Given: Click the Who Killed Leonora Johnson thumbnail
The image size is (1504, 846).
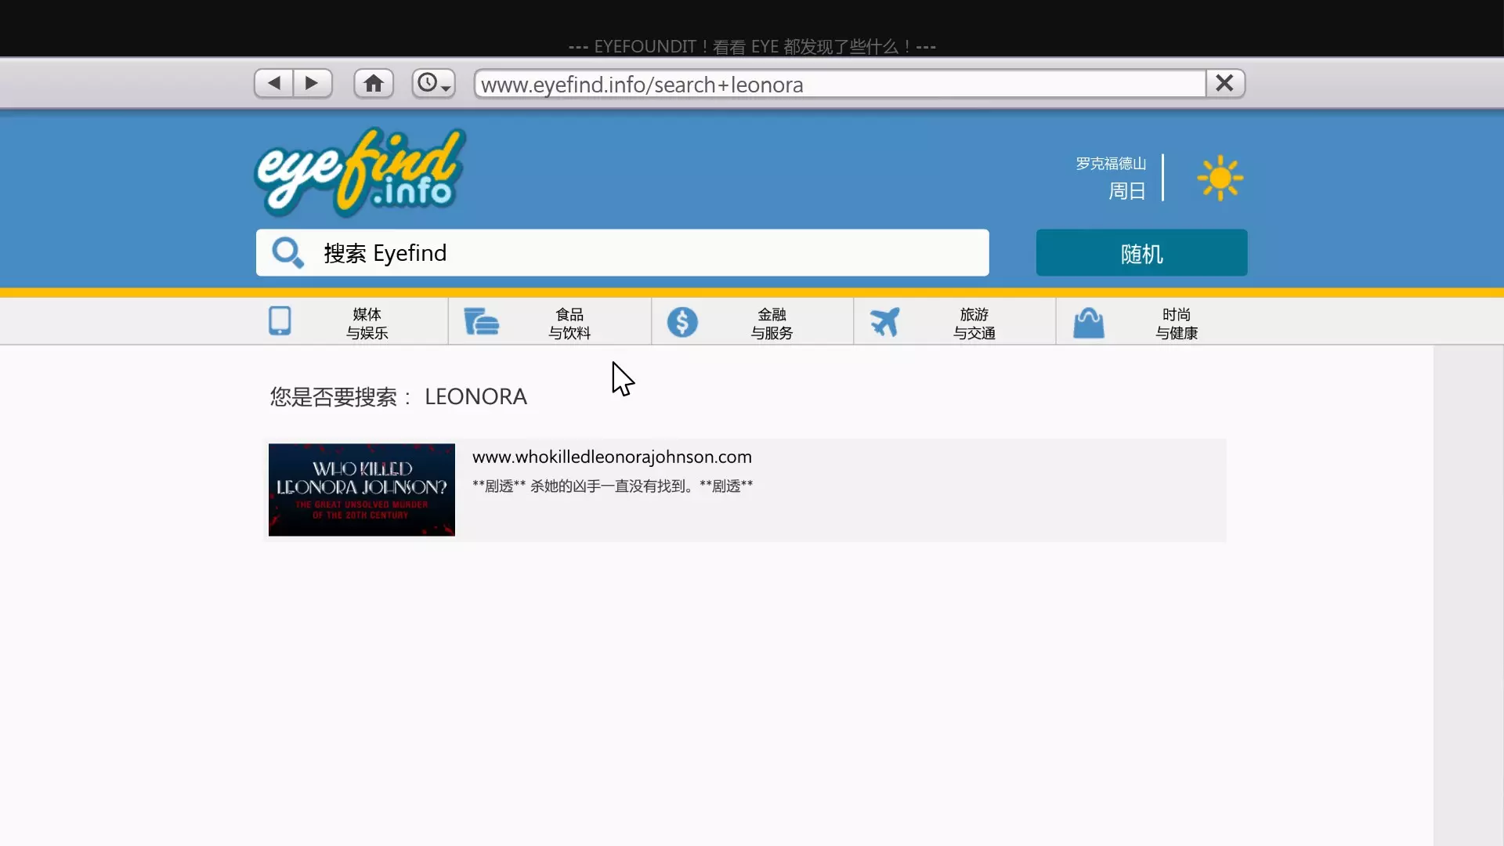Looking at the screenshot, I should point(361,490).
